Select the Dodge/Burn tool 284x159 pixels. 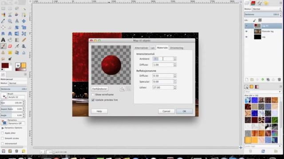(x=10, y=59)
